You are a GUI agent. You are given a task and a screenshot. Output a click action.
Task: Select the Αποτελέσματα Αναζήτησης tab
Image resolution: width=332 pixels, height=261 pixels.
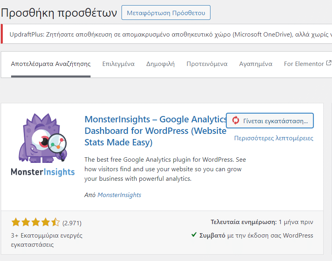click(51, 64)
